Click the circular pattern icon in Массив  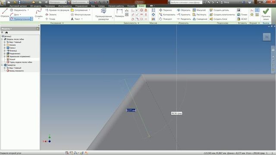[154, 15]
